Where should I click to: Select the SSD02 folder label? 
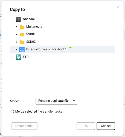(31, 42)
